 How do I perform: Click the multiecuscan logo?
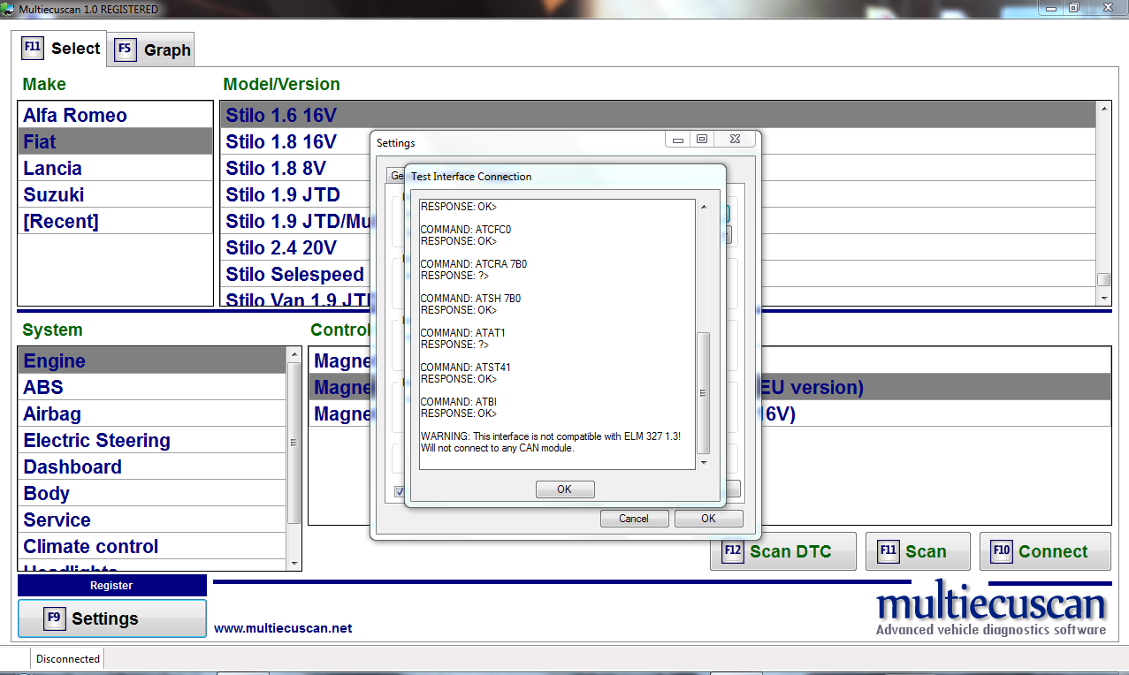pyautogui.click(x=991, y=608)
